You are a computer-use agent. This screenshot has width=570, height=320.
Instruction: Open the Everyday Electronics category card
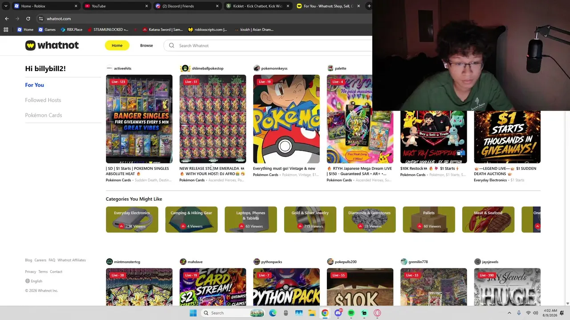point(132,220)
